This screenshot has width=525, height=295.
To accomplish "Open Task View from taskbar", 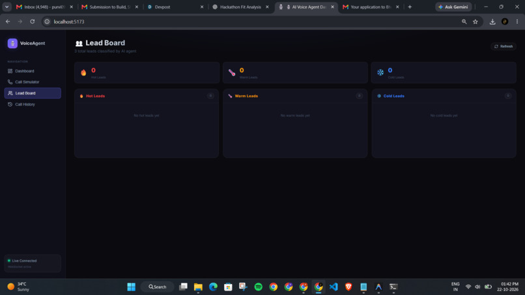I will [x=183, y=287].
